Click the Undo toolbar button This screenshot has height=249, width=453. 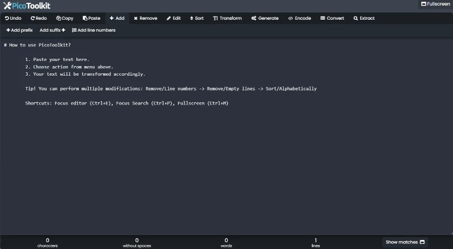point(13,18)
